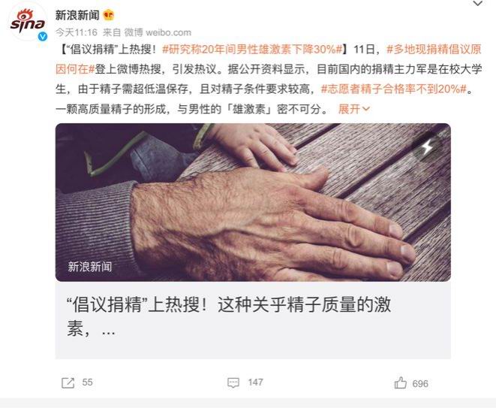This screenshot has height=408, width=496.
Task: Open the hands article thumbnail image
Action: [x=253, y=202]
